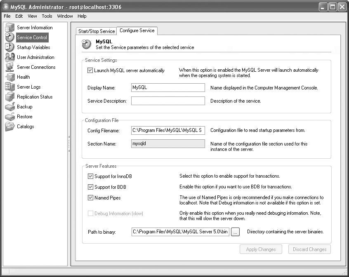The width and height of the screenshot is (349, 277).
Task: Switch to the Start/Stop Service tab
Action: pos(97,31)
